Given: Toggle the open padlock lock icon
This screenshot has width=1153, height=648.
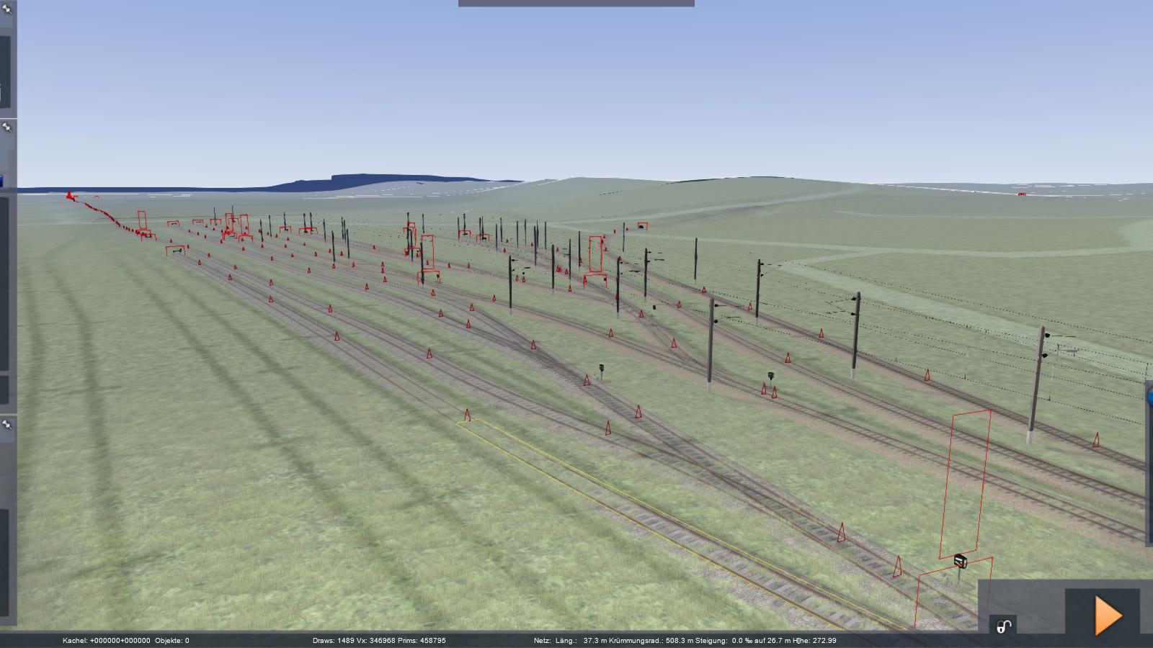Looking at the screenshot, I should (1004, 626).
